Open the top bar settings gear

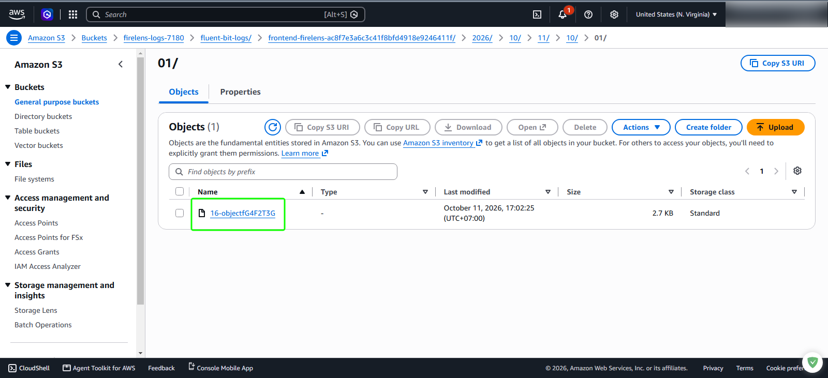(614, 14)
